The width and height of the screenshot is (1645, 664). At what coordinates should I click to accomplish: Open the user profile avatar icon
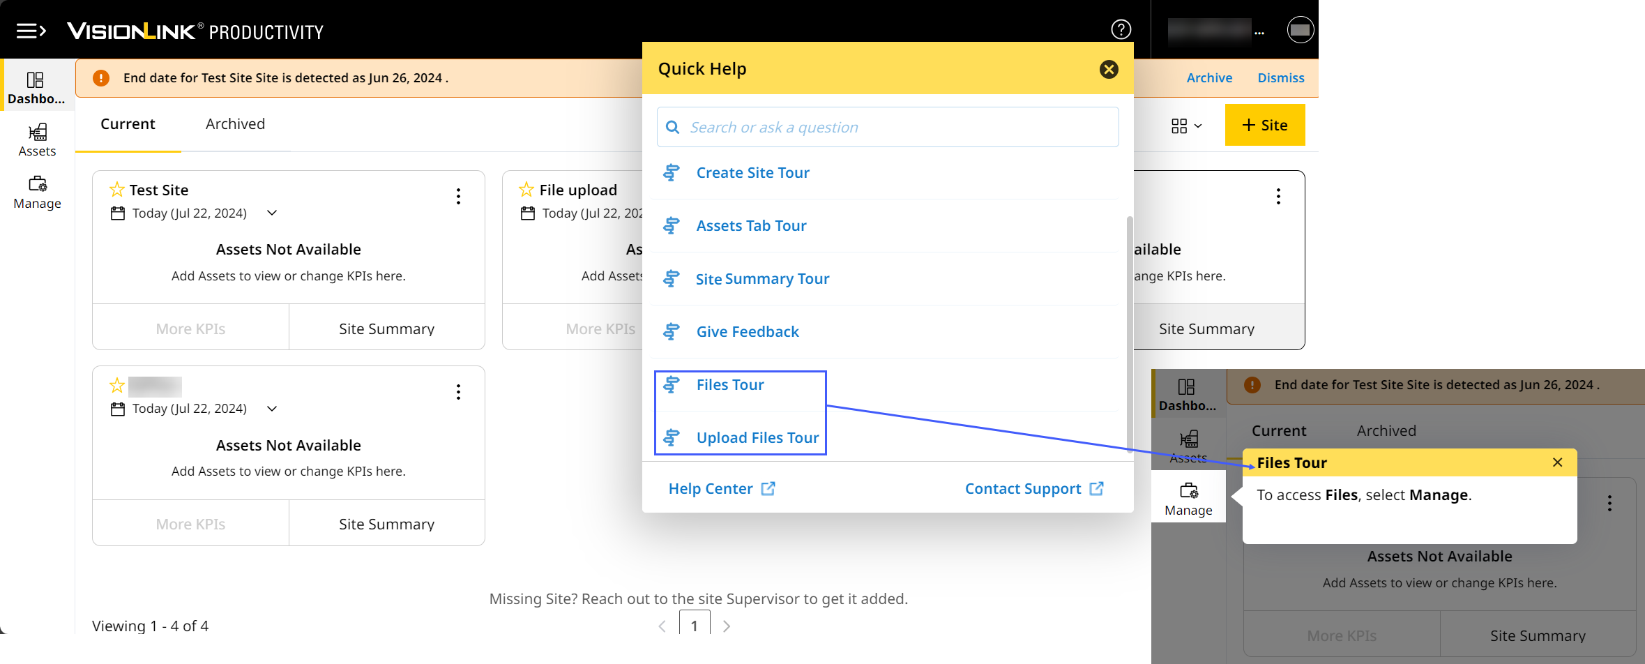(1300, 30)
